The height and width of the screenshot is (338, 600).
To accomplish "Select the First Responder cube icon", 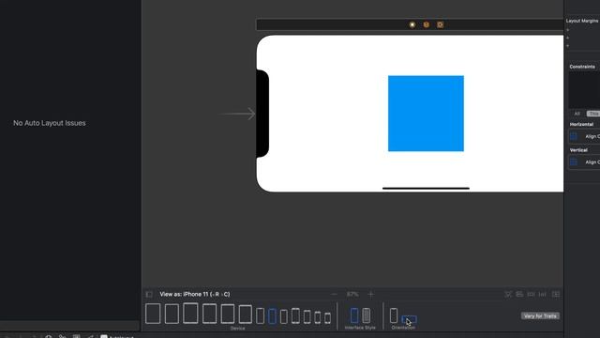I will [427, 25].
